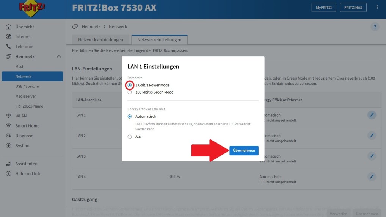The height and width of the screenshot is (217, 386).
Task: Click the LAN 3 row label
Action: coord(81,156)
